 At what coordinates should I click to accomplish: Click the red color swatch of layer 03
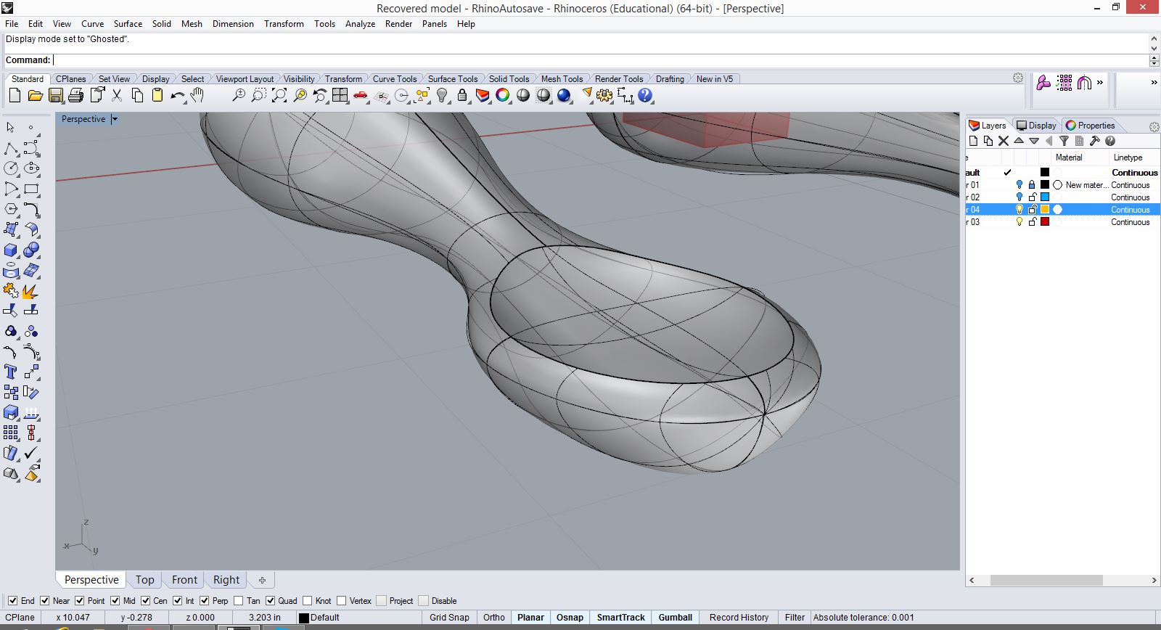pos(1045,222)
